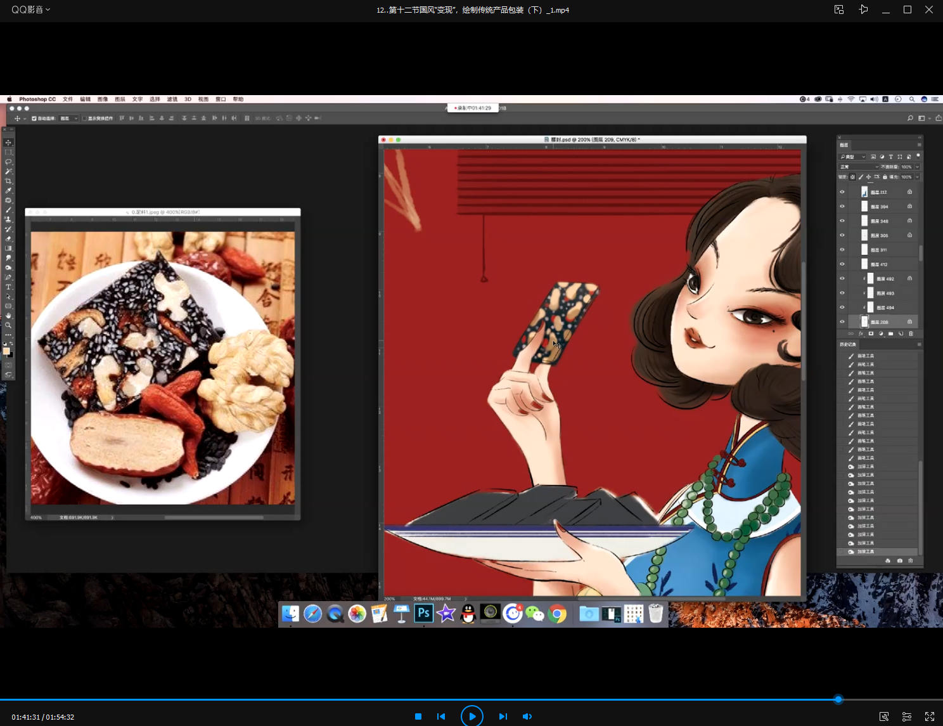Open the 3D menu
Viewport: 943px width, 726px height.
(188, 99)
